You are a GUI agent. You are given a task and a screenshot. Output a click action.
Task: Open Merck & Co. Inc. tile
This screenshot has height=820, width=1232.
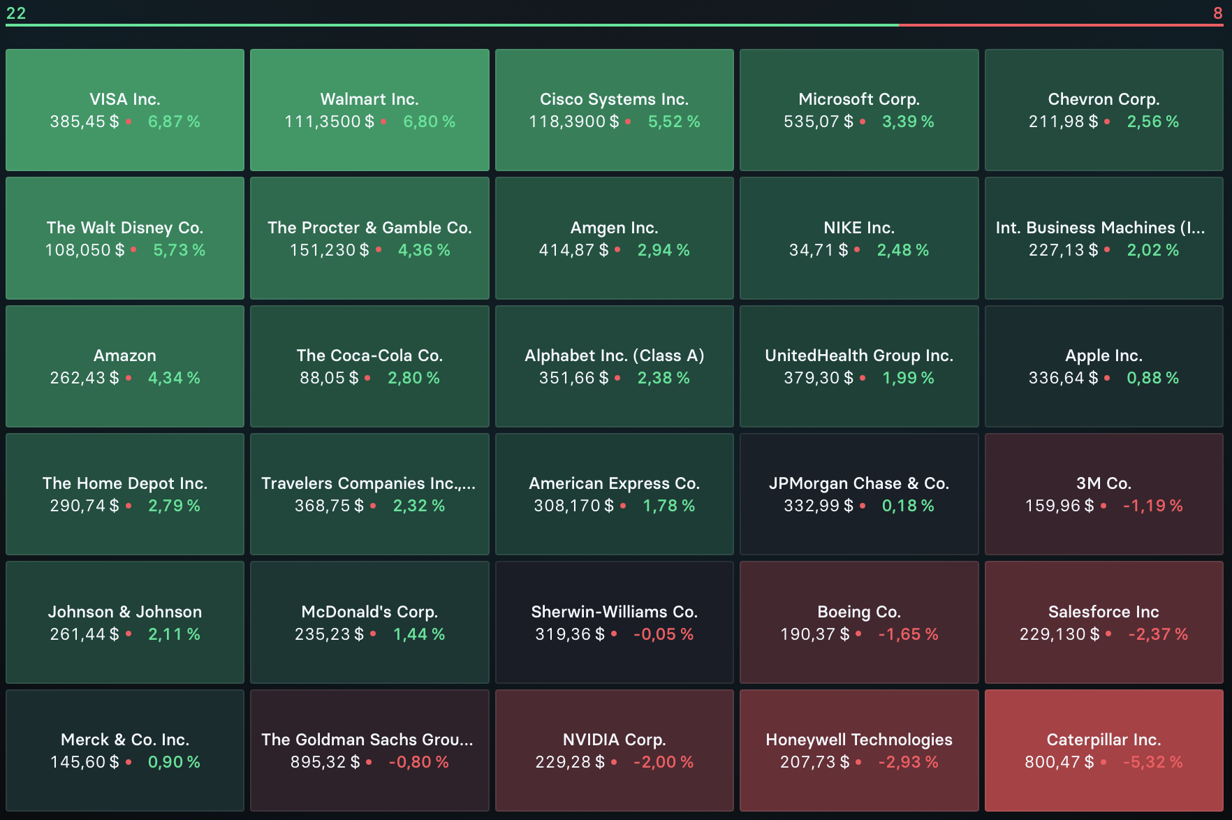tap(125, 750)
